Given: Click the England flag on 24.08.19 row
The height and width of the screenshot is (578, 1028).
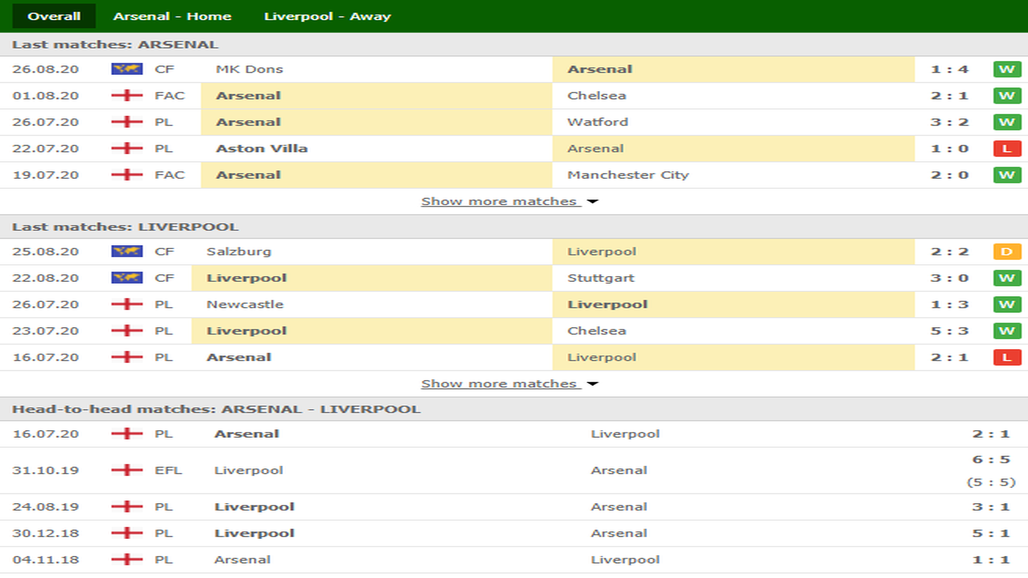Looking at the screenshot, I should 127,507.
